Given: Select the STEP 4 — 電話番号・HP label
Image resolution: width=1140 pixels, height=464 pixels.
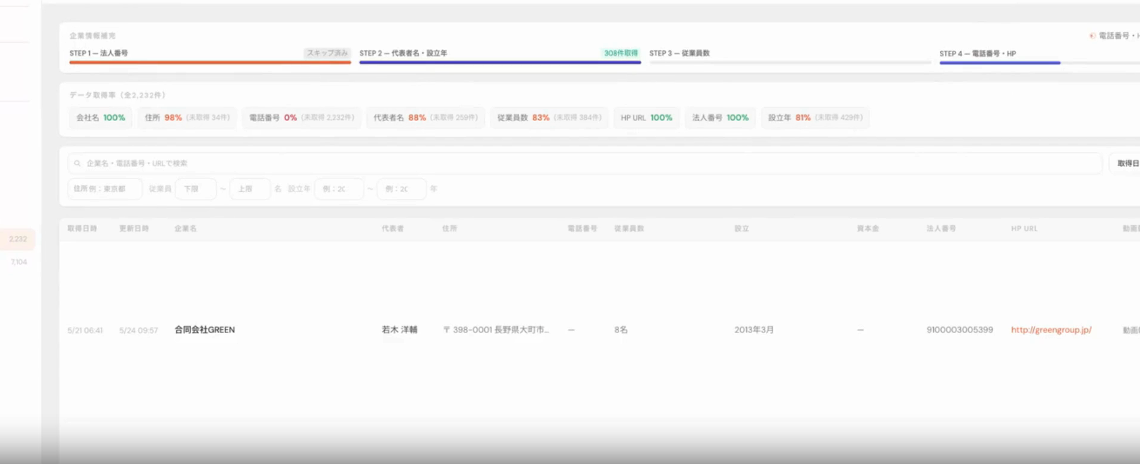Looking at the screenshot, I should [x=978, y=54].
